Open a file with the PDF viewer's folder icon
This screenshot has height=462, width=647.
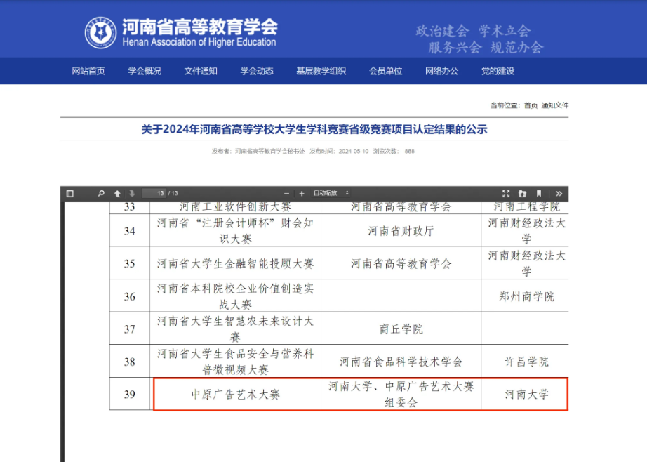522,193
